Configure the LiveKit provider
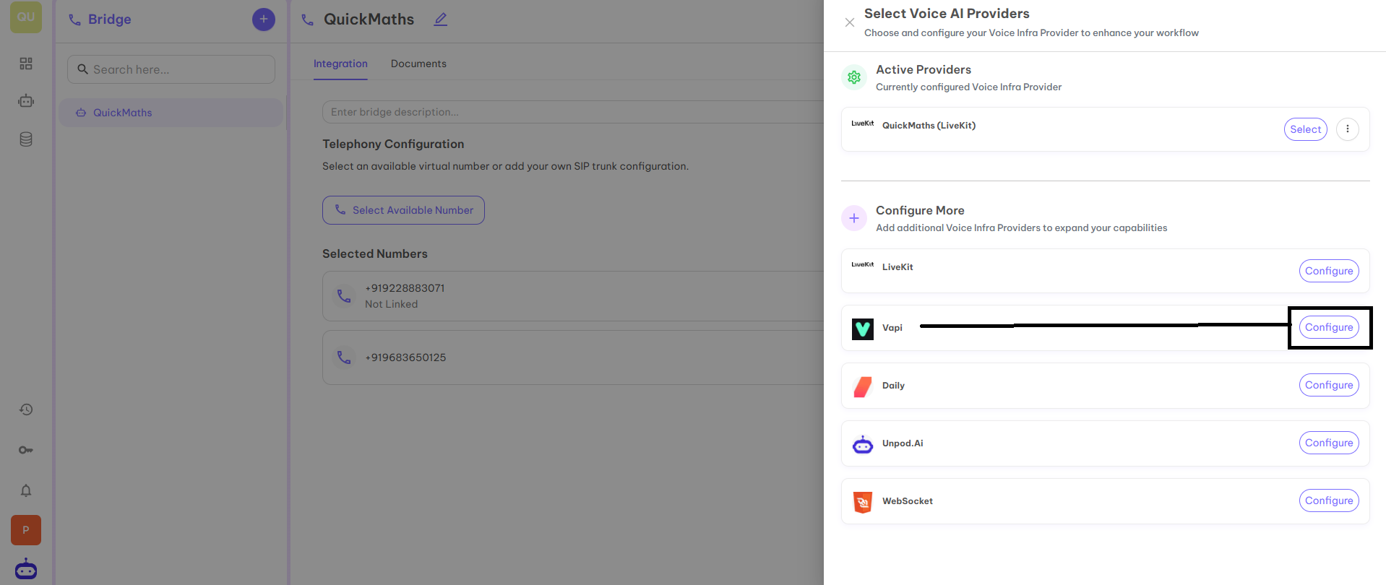This screenshot has width=1386, height=585. (x=1329, y=271)
